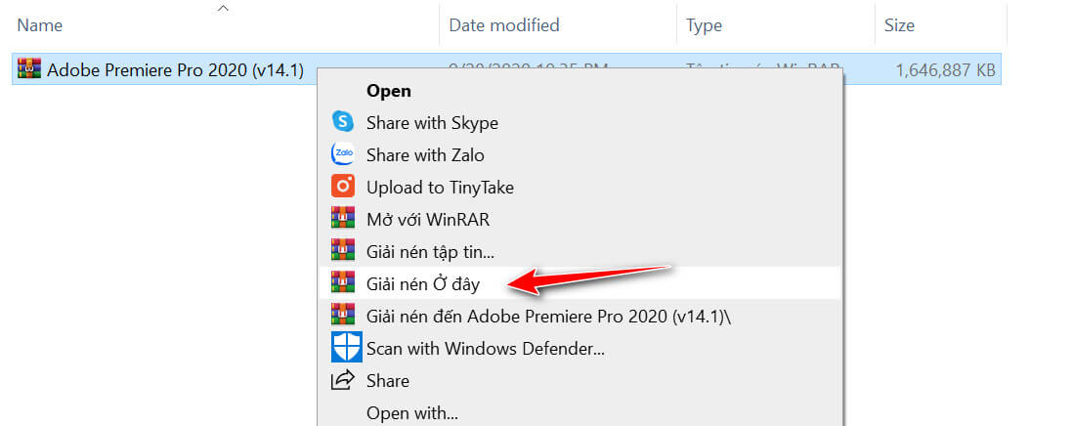Click WinRAR icon beside Mở với WinRAR

click(343, 219)
